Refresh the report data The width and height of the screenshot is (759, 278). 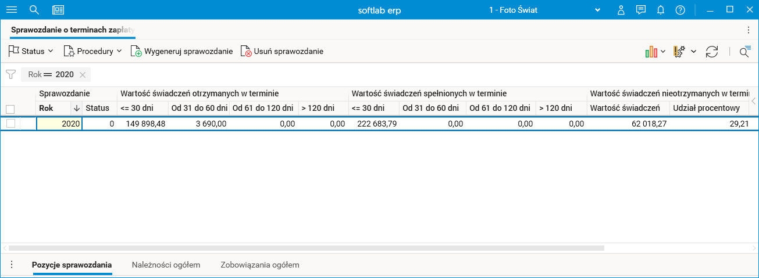tap(712, 52)
